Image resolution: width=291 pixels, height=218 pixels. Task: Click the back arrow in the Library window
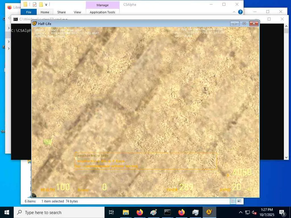click(x=9, y=18)
